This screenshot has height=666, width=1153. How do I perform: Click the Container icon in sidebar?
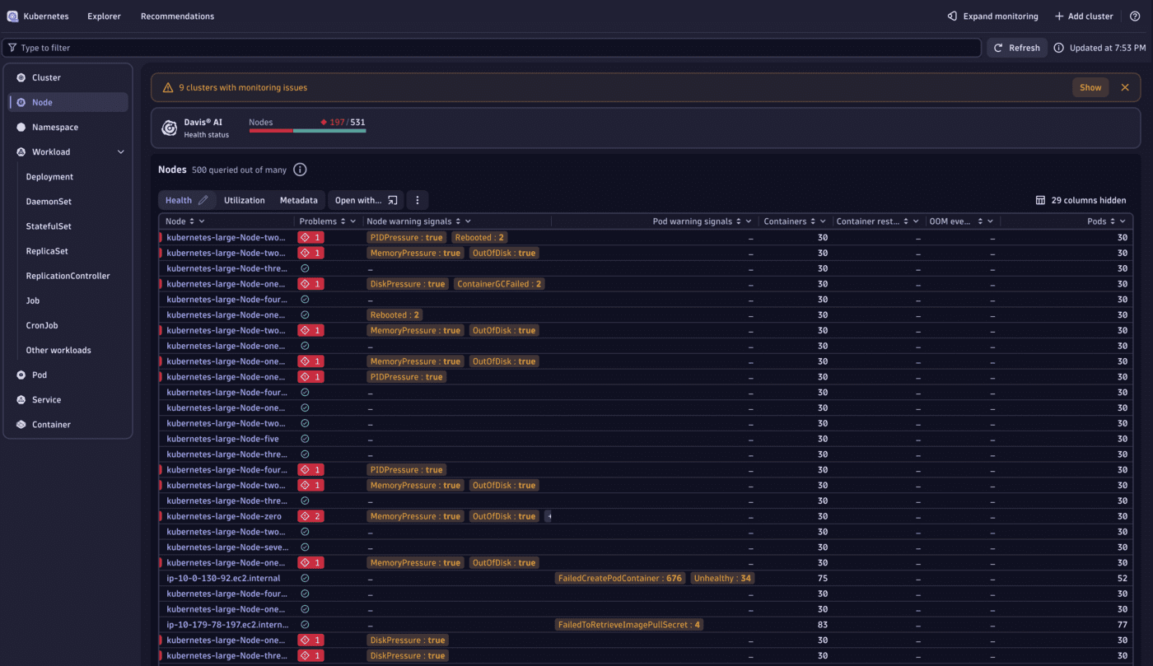point(21,424)
